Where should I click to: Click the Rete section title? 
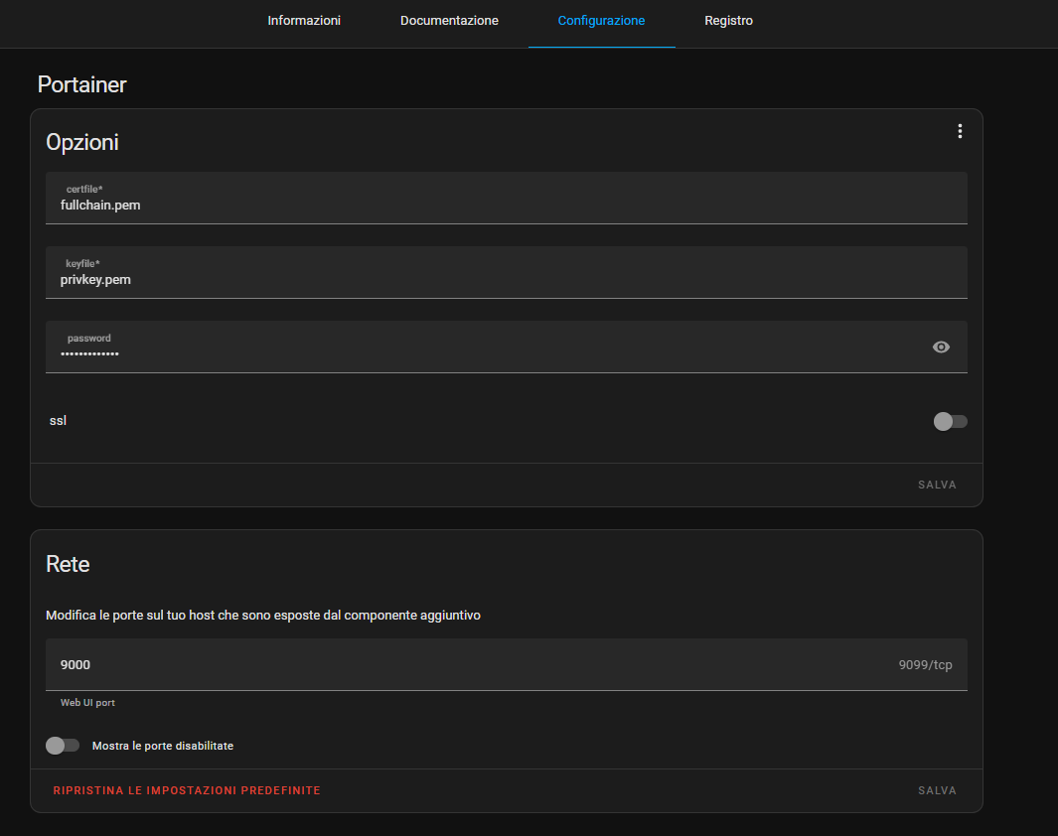point(68,563)
